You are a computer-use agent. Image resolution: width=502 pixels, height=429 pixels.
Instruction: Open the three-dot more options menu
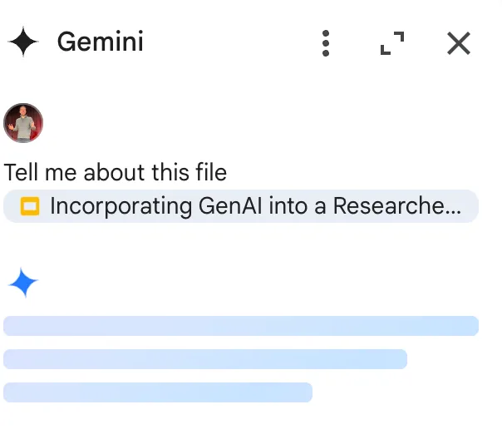(x=326, y=42)
